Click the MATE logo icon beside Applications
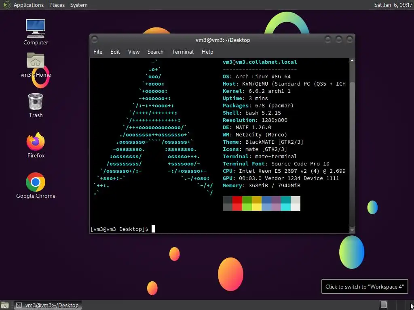Image resolution: width=414 pixels, height=310 pixels. pos(6,5)
